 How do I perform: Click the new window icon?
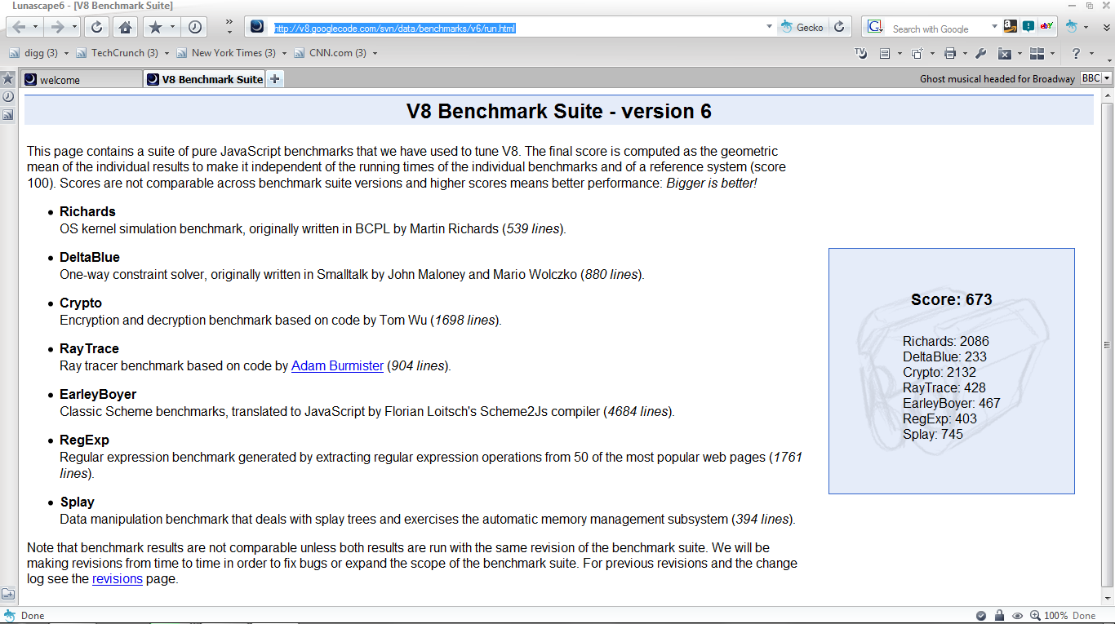pyautogui.click(x=916, y=53)
